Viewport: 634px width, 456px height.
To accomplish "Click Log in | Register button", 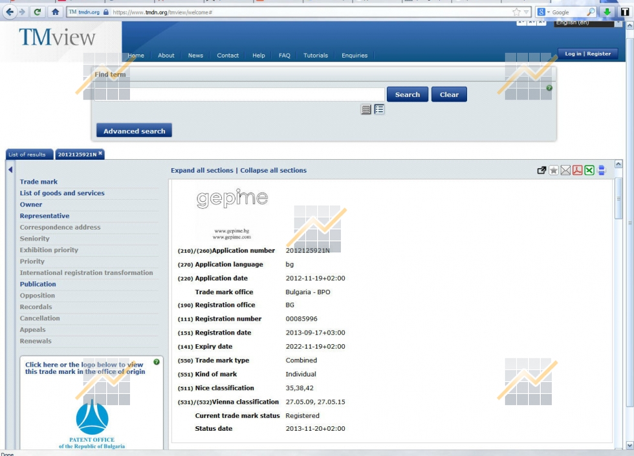I will pyautogui.click(x=588, y=54).
